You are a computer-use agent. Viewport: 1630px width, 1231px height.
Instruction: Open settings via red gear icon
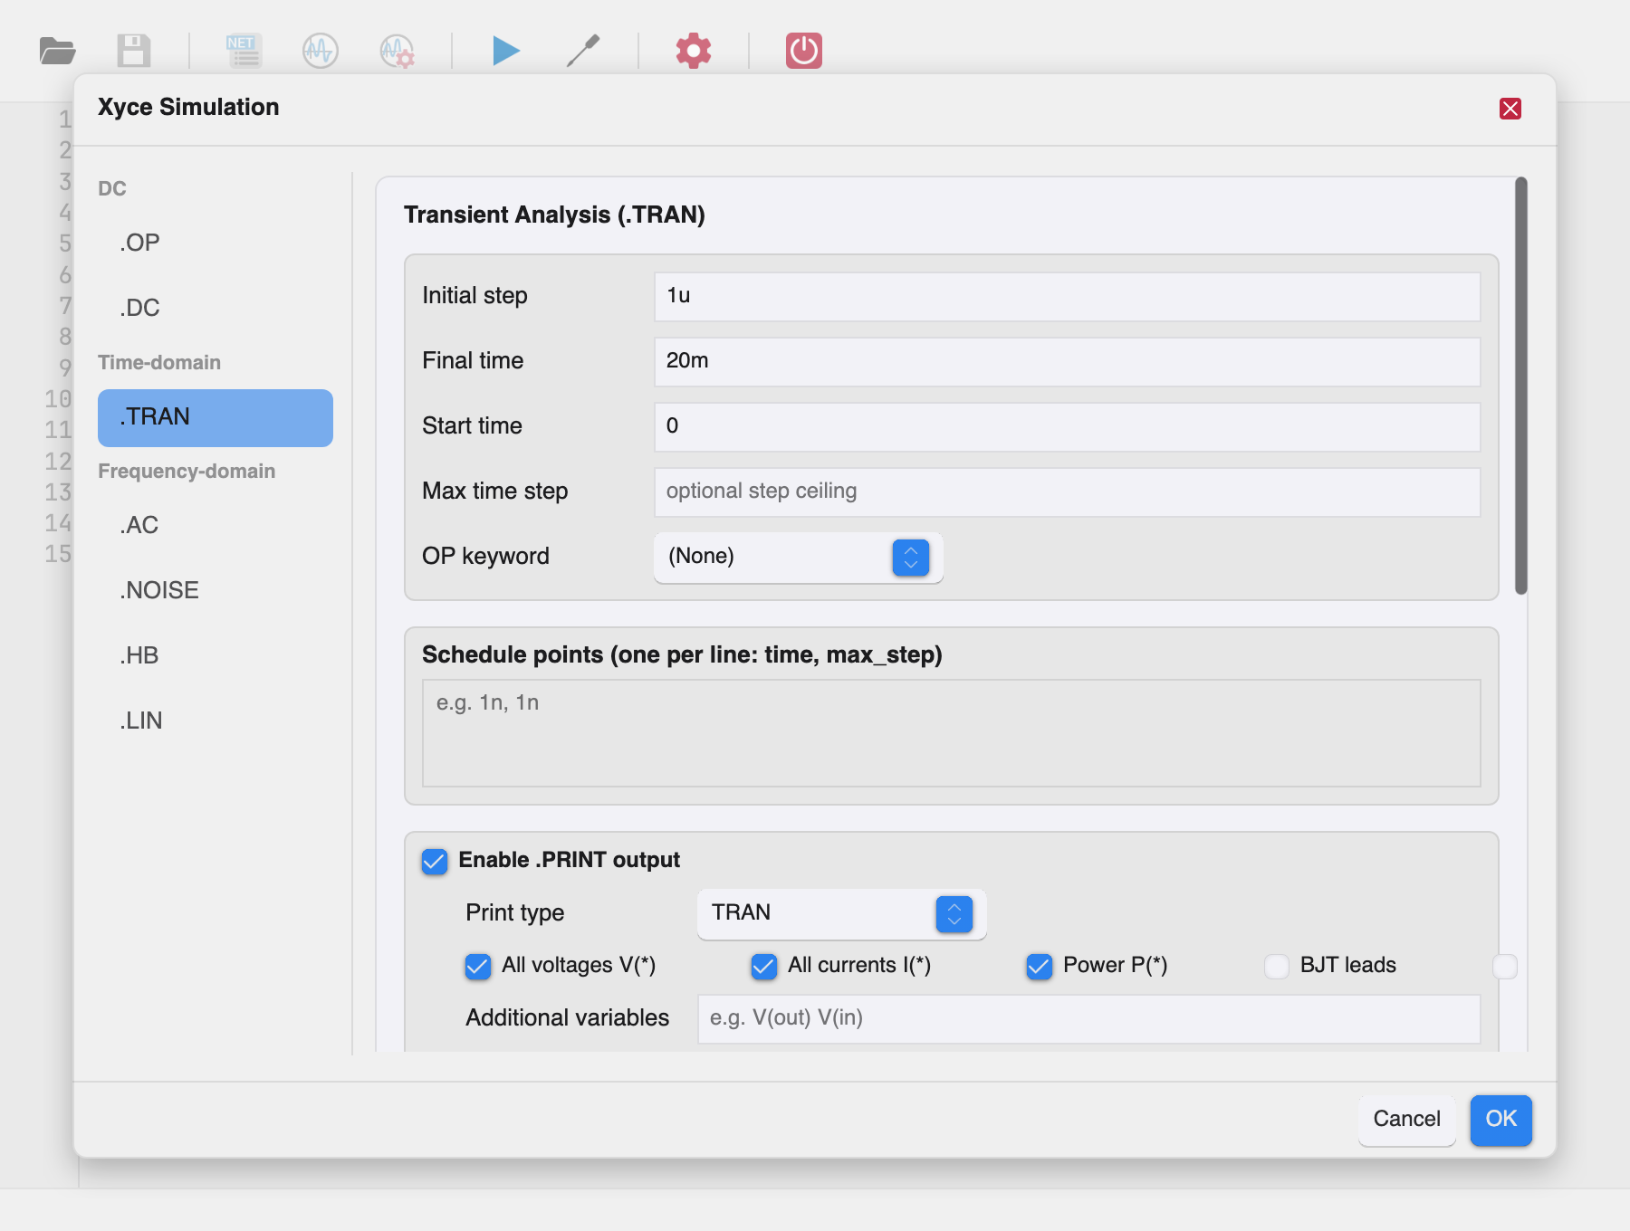[694, 51]
